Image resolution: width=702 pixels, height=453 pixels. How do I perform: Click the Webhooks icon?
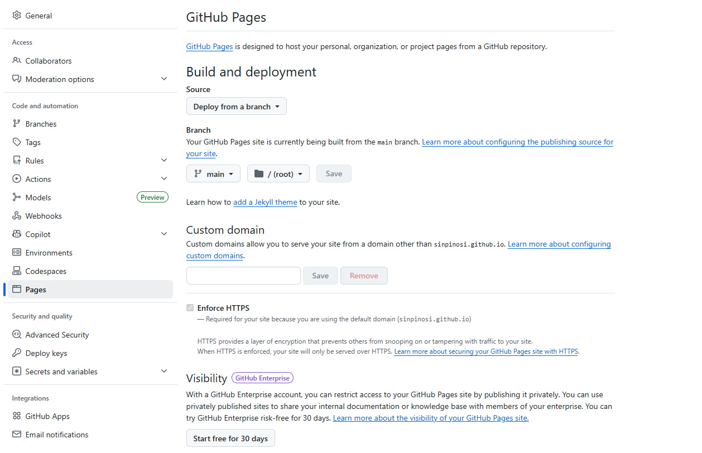point(17,216)
